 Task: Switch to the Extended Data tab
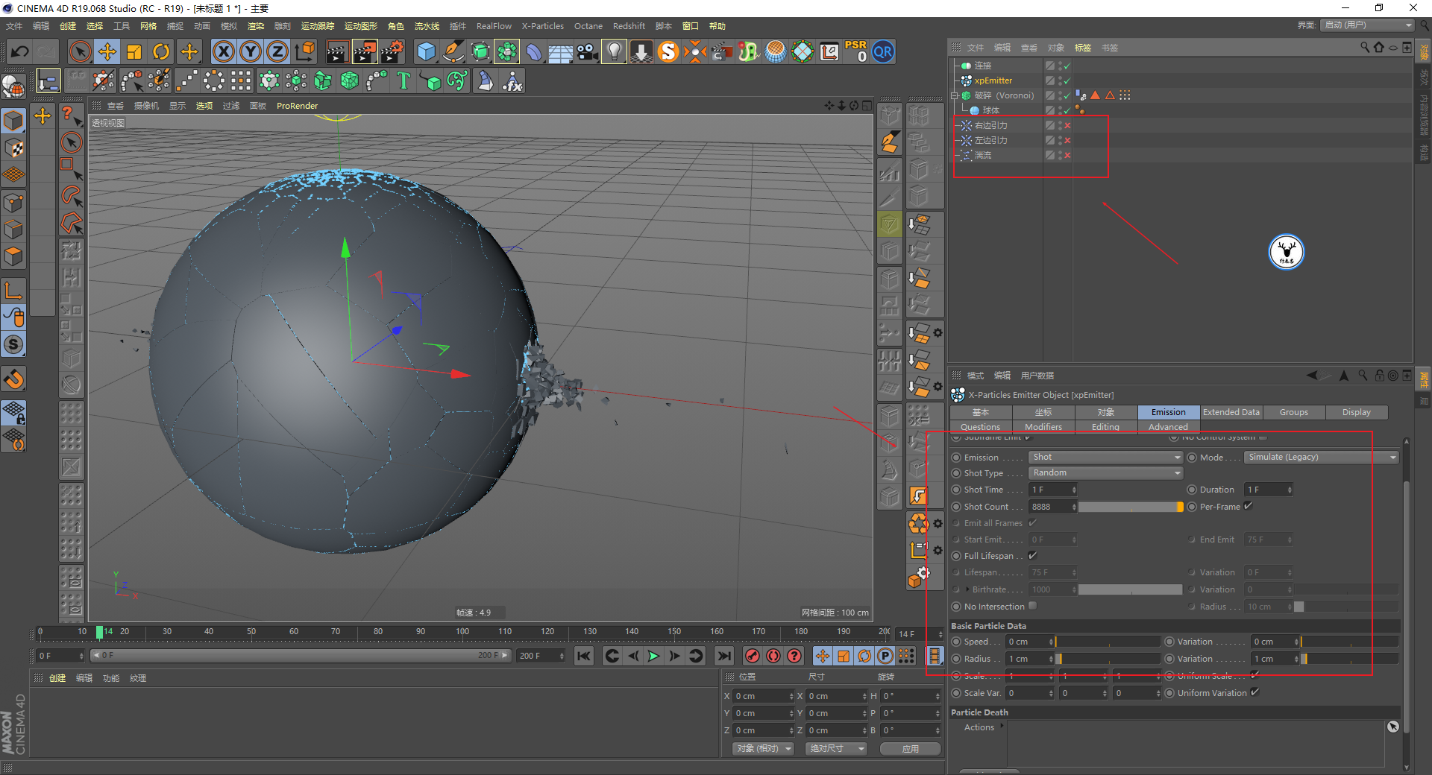[x=1231, y=412]
